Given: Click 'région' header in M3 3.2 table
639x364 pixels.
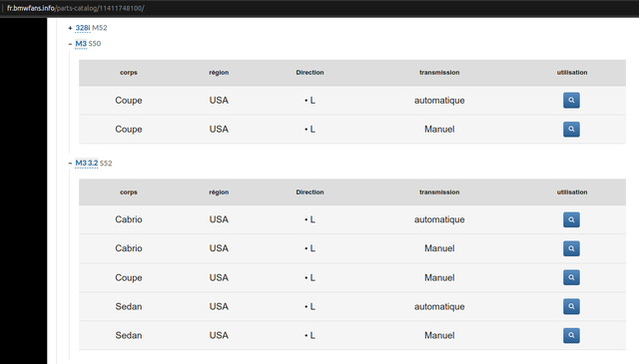Looking at the screenshot, I should [x=219, y=192].
